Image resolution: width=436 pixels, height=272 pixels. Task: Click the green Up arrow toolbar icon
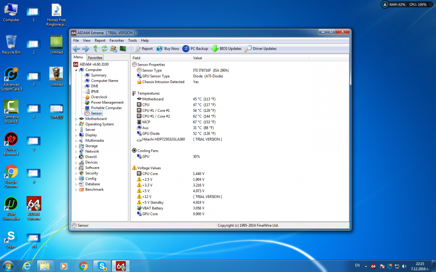coord(95,49)
